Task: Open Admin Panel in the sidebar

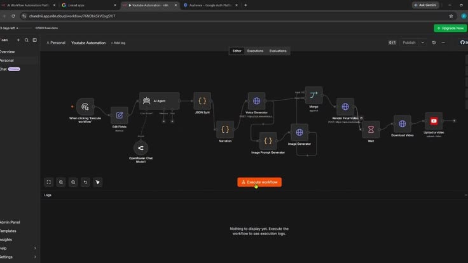Action: tap(18, 222)
